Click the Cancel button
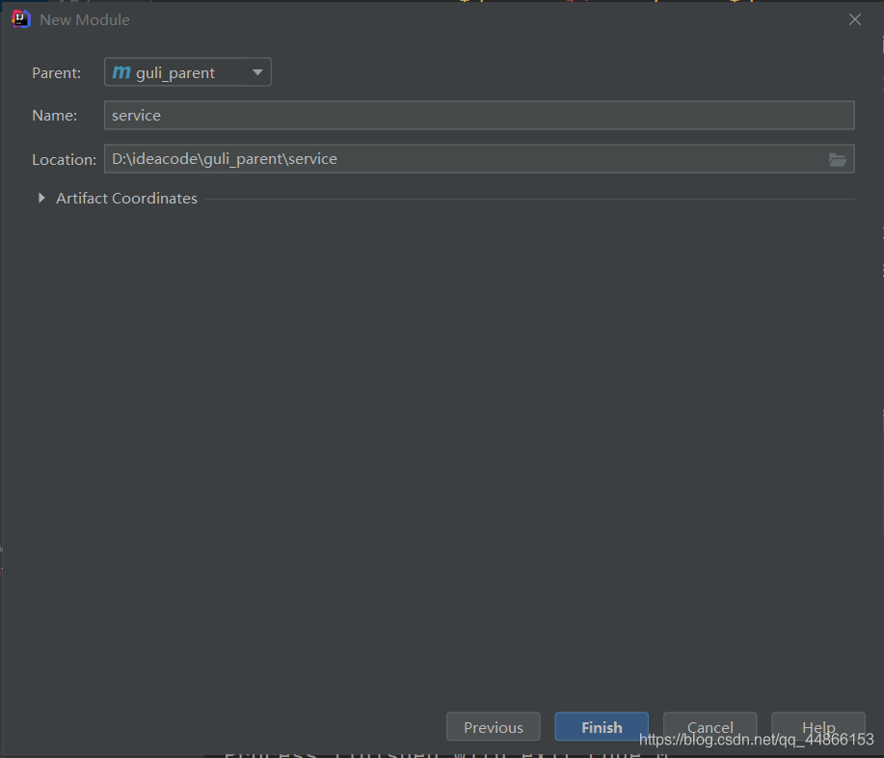Screen dimensions: 884x758 [x=710, y=727]
